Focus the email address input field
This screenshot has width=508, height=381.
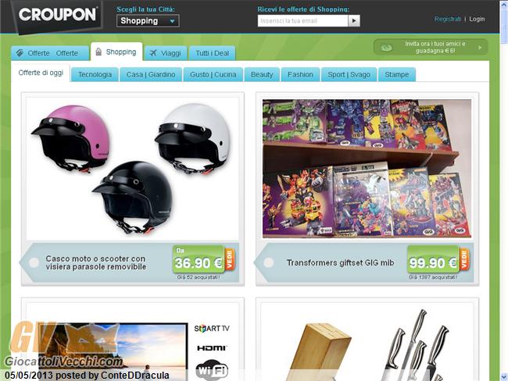(x=303, y=21)
